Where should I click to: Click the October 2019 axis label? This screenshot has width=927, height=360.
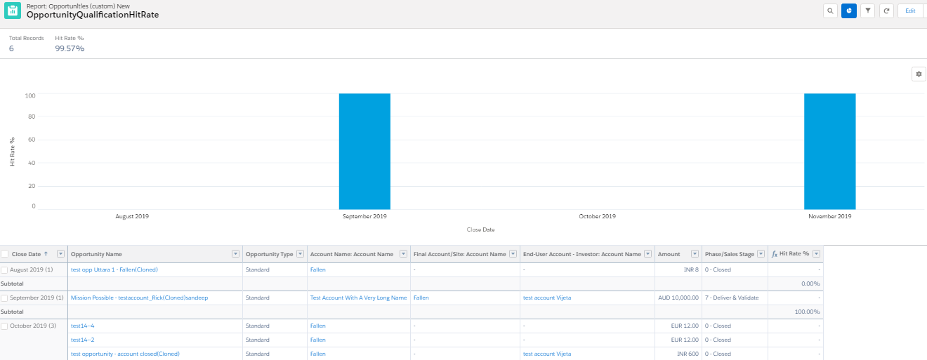(598, 216)
